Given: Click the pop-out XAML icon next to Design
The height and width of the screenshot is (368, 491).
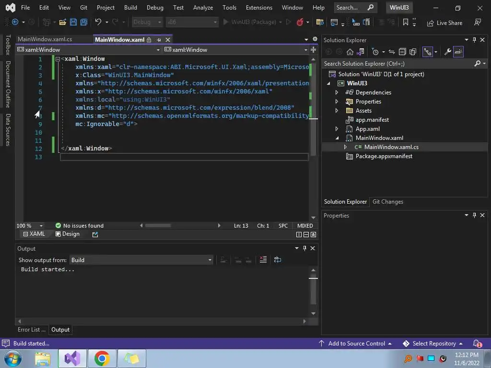Looking at the screenshot, I should tap(95, 234).
